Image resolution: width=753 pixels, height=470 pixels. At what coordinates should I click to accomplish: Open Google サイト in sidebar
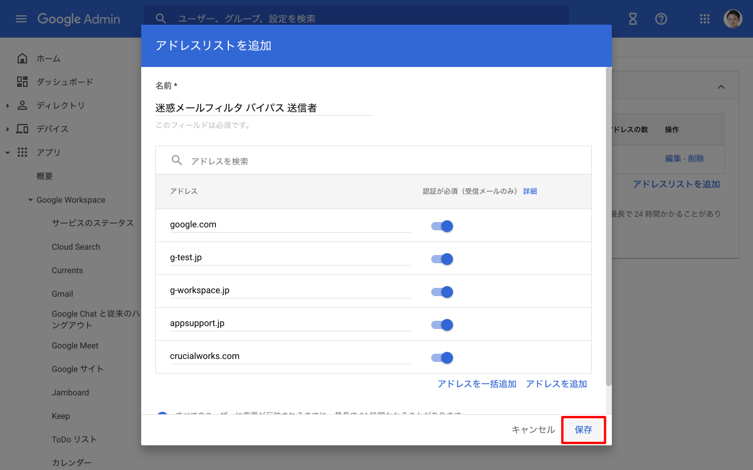point(78,369)
